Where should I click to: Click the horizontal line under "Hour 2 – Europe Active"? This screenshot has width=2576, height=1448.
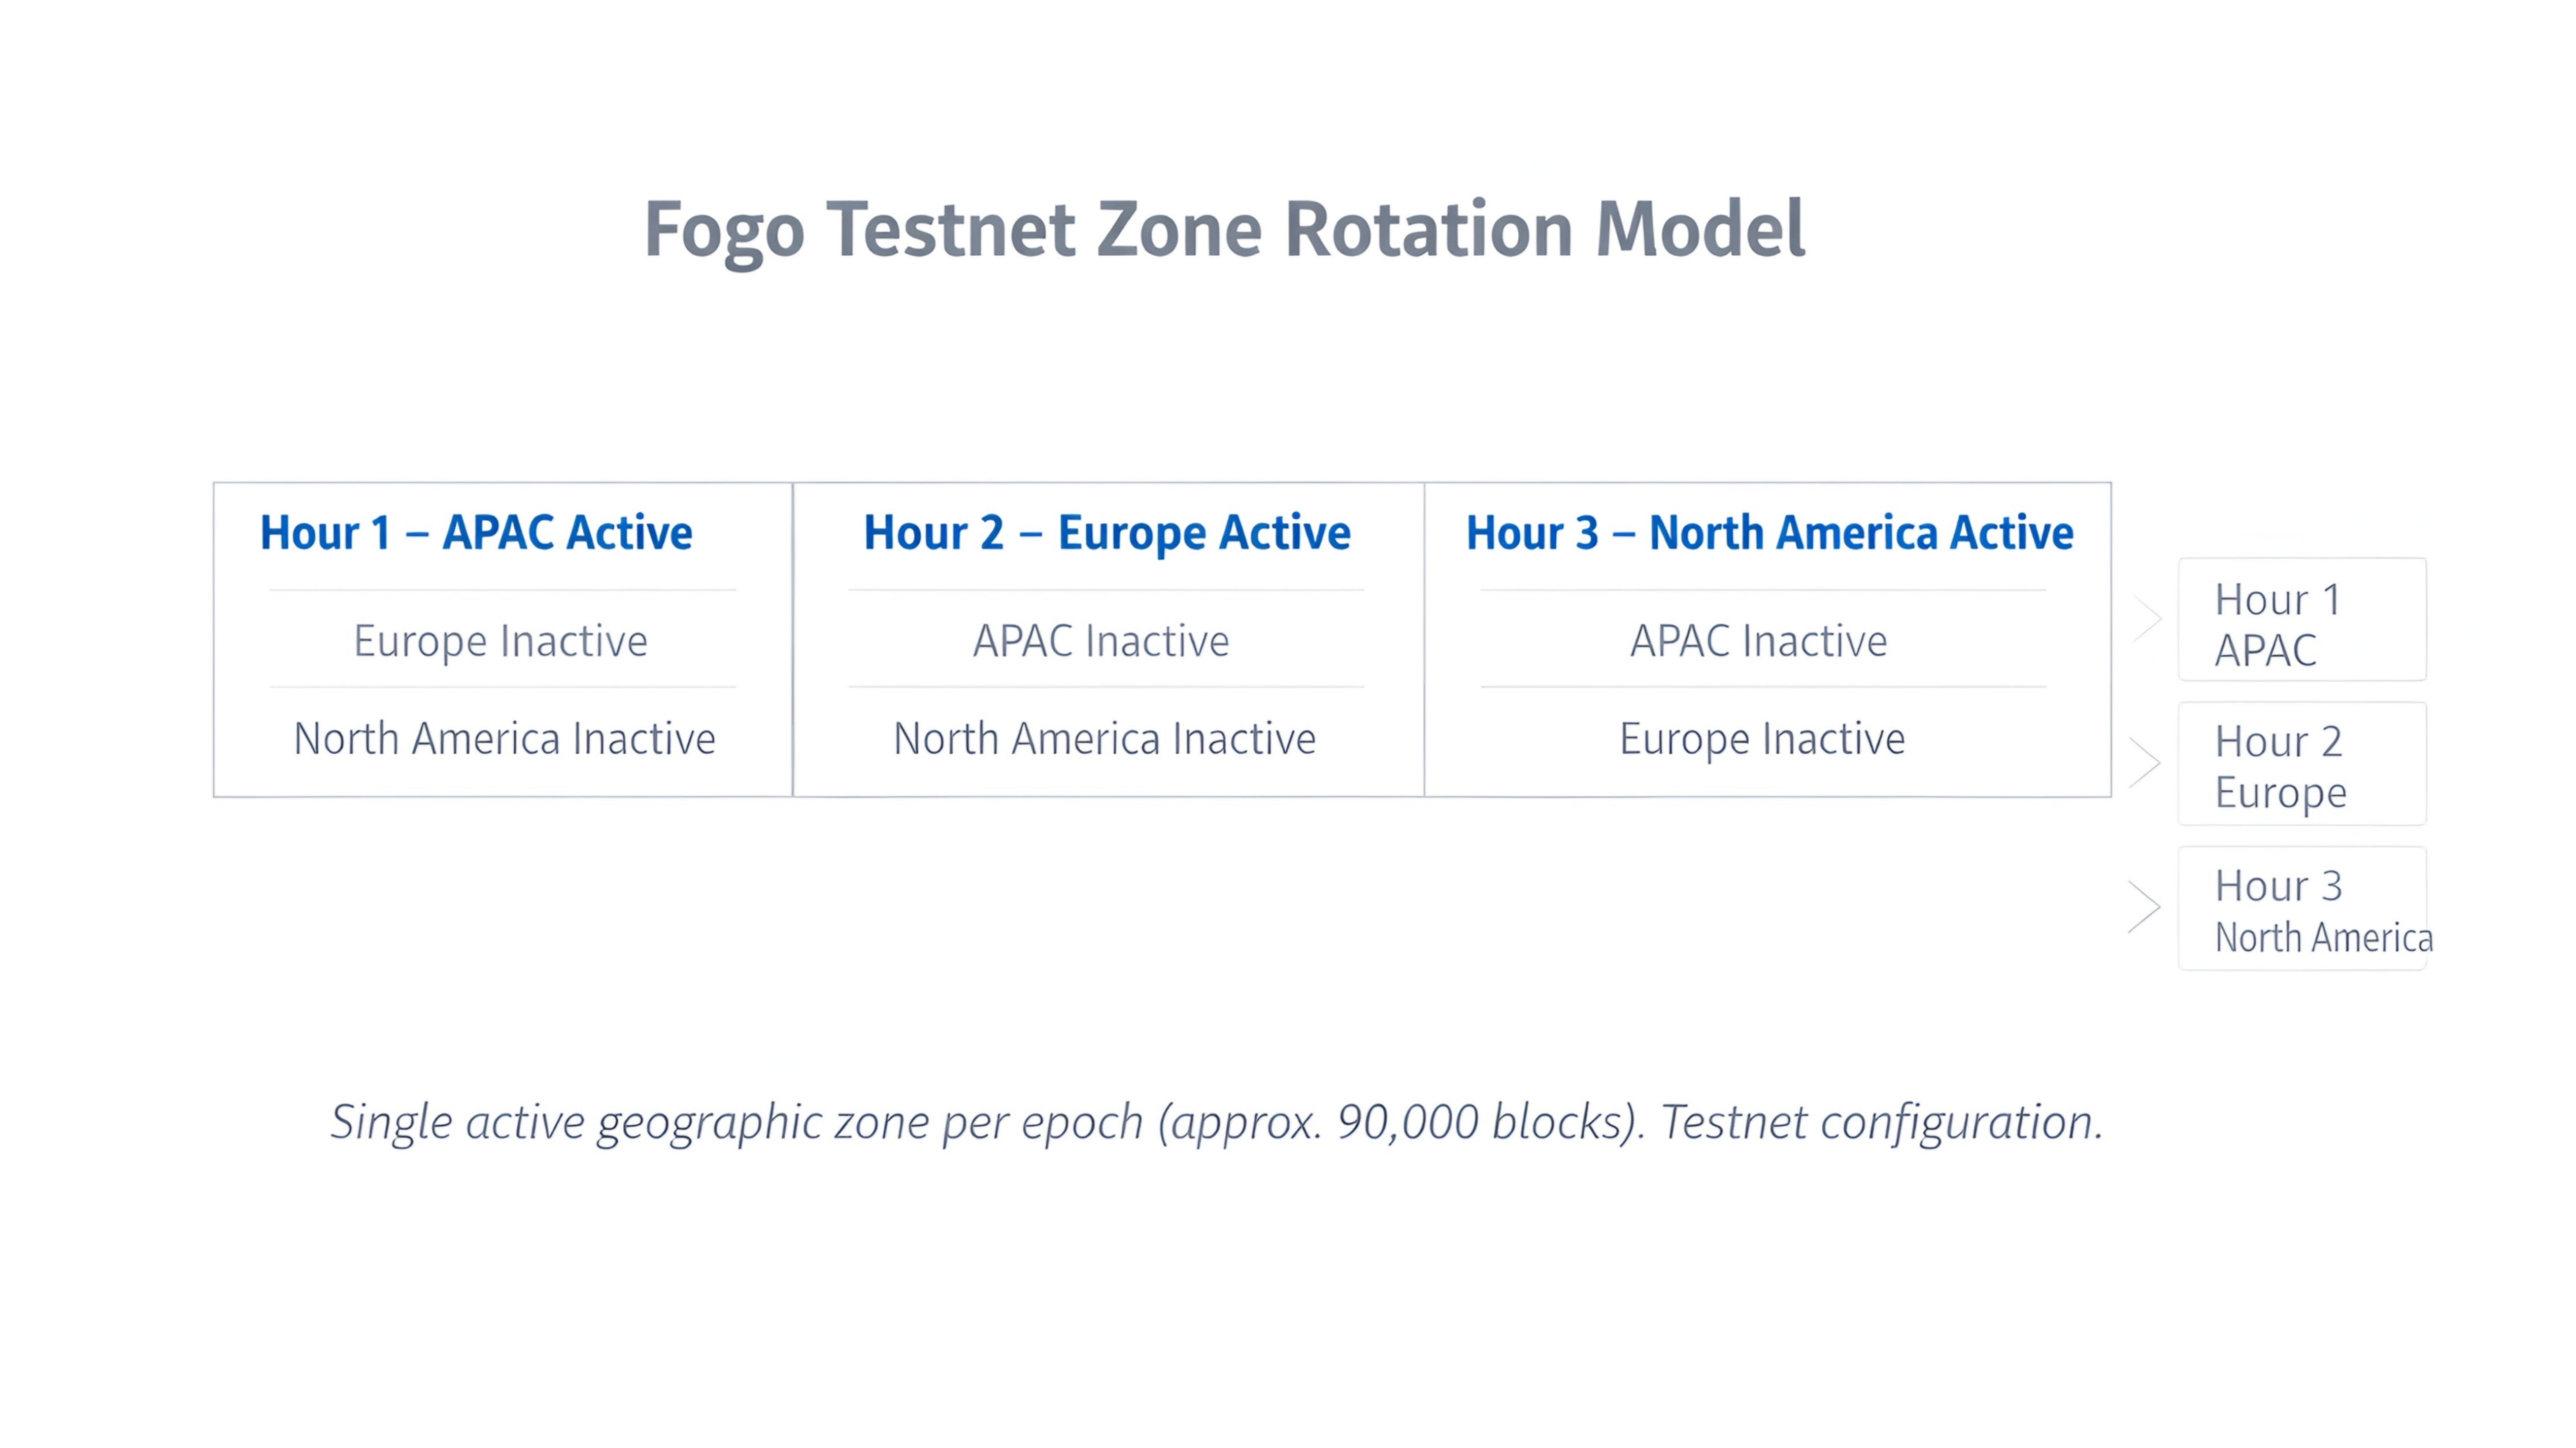click(x=1106, y=590)
